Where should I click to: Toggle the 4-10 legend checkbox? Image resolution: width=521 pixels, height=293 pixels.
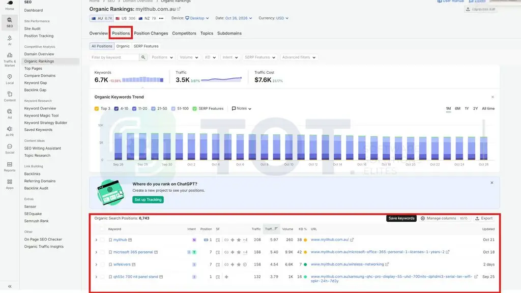tap(117, 109)
